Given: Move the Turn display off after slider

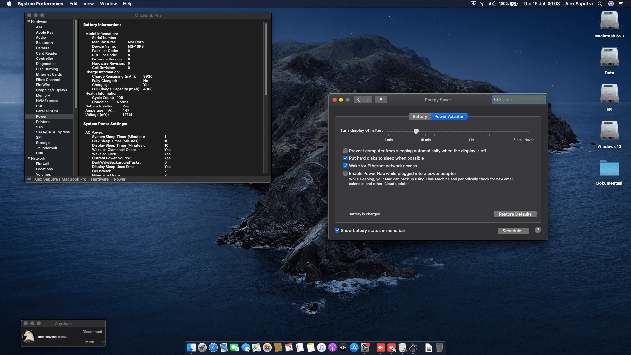Looking at the screenshot, I should tap(416, 131).
